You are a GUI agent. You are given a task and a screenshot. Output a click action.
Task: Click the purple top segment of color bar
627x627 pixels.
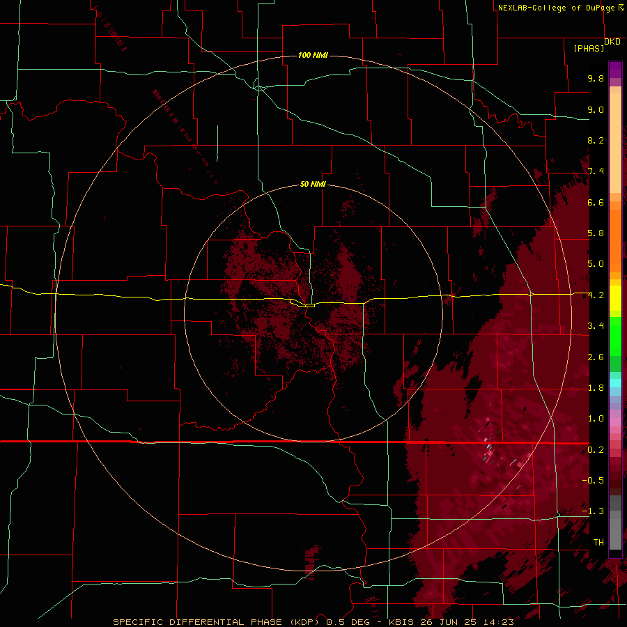pyautogui.click(x=615, y=70)
